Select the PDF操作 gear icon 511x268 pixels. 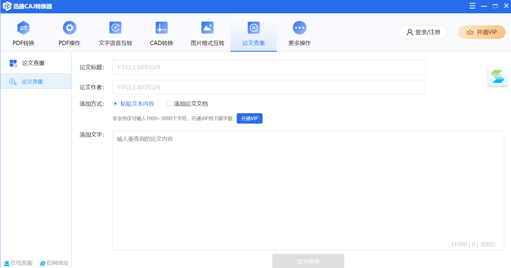pos(69,28)
